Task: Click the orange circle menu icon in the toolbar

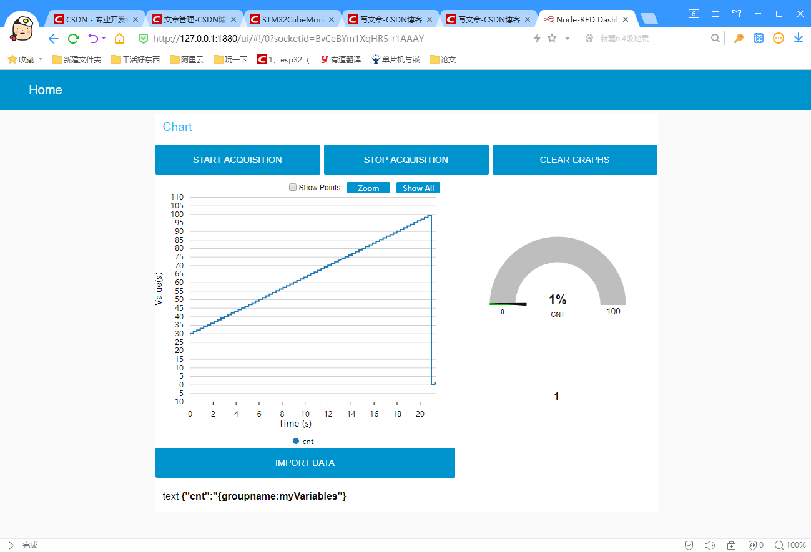Action: point(778,38)
